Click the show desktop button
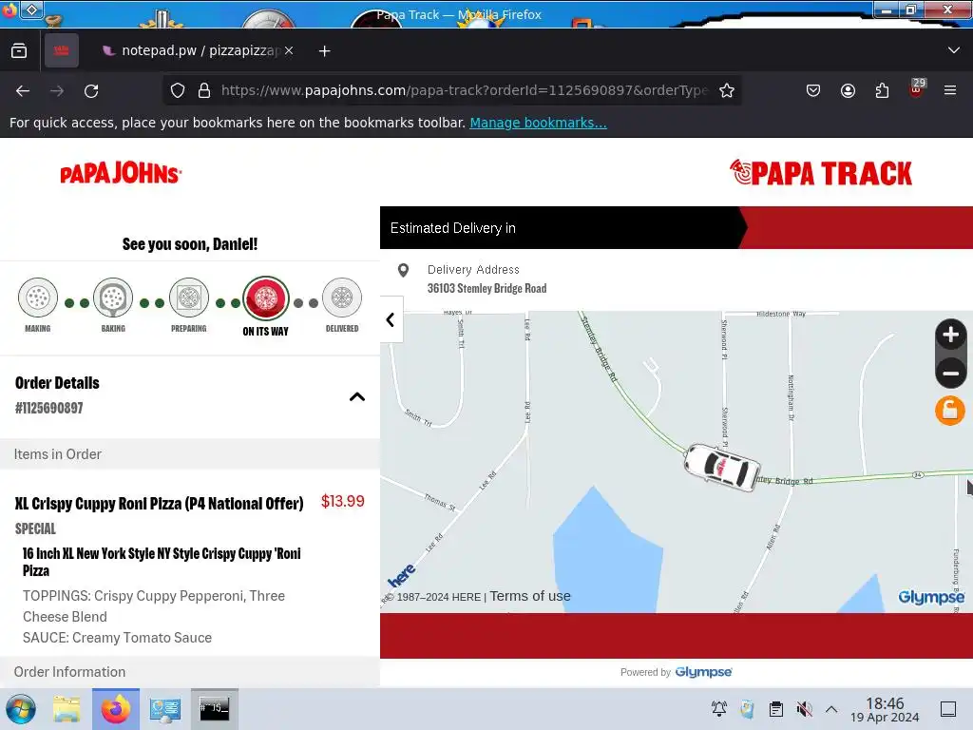The image size is (973, 730). pos(948,709)
